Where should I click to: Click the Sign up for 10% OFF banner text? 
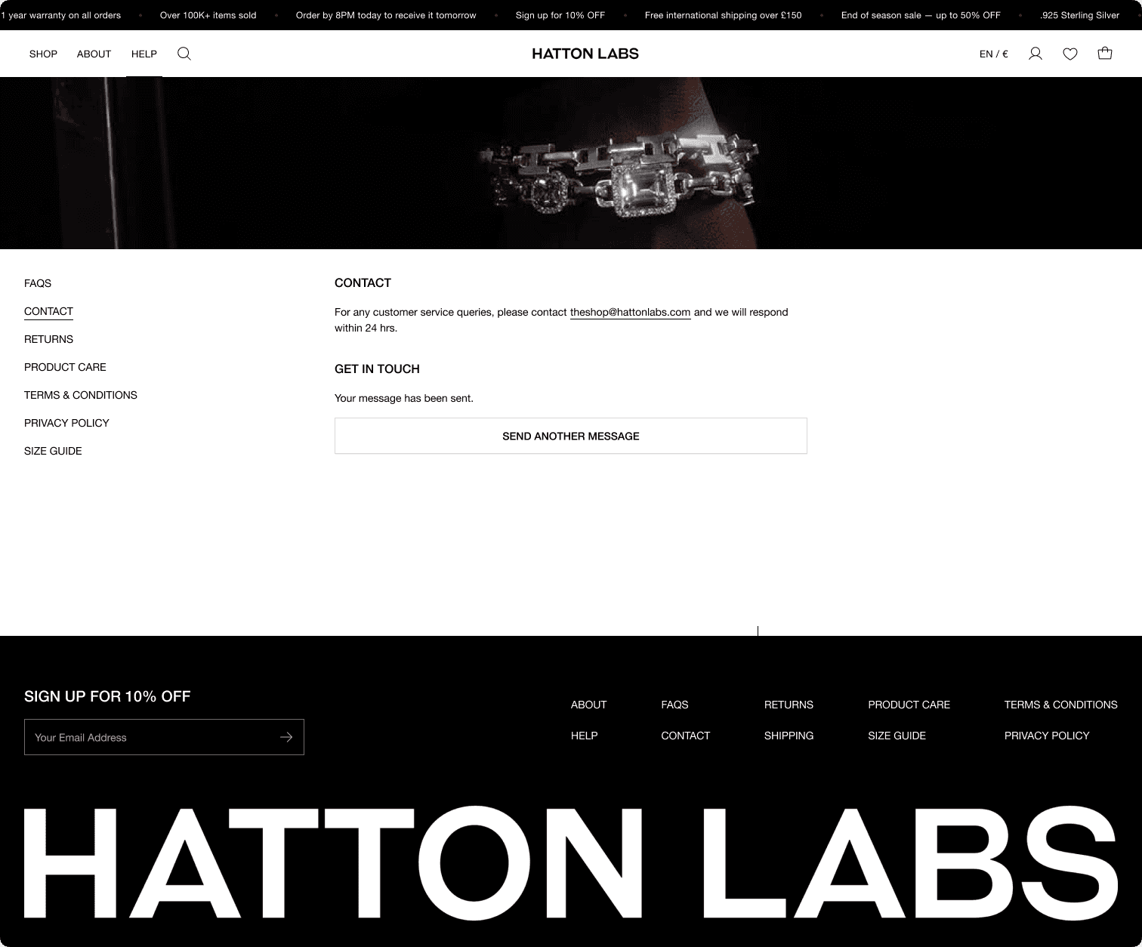click(560, 15)
